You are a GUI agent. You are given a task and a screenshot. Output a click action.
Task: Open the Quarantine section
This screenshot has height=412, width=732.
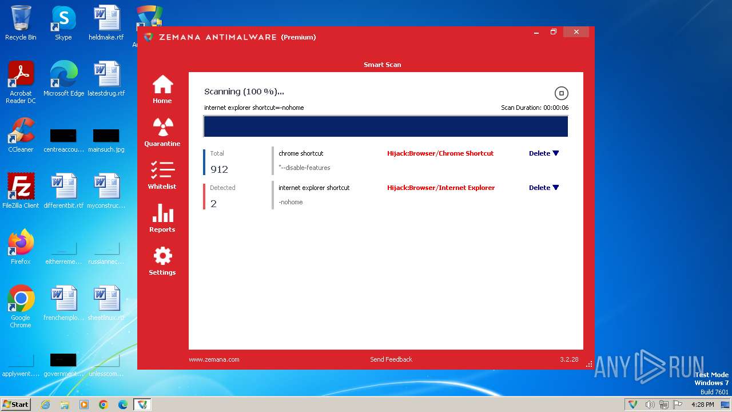(162, 132)
